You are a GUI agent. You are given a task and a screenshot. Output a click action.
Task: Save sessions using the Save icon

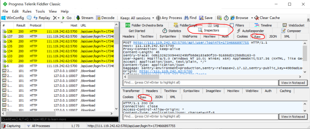pos(206,18)
